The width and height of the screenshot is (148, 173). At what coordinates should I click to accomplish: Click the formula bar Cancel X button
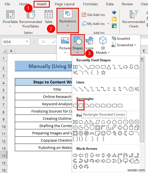44,42
